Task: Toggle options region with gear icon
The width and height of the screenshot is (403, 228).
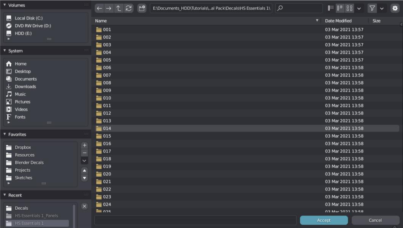Action: pyautogui.click(x=395, y=8)
